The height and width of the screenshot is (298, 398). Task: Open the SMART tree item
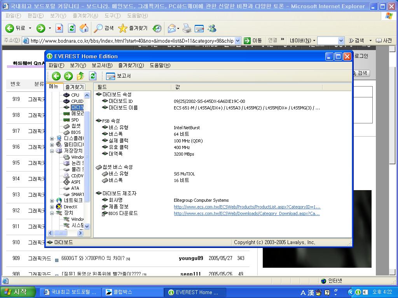[77, 194]
